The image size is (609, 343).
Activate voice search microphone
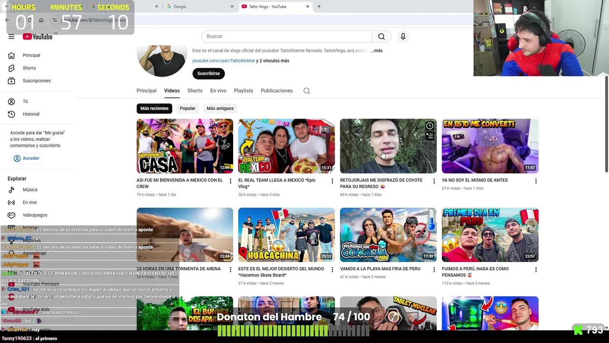point(403,36)
